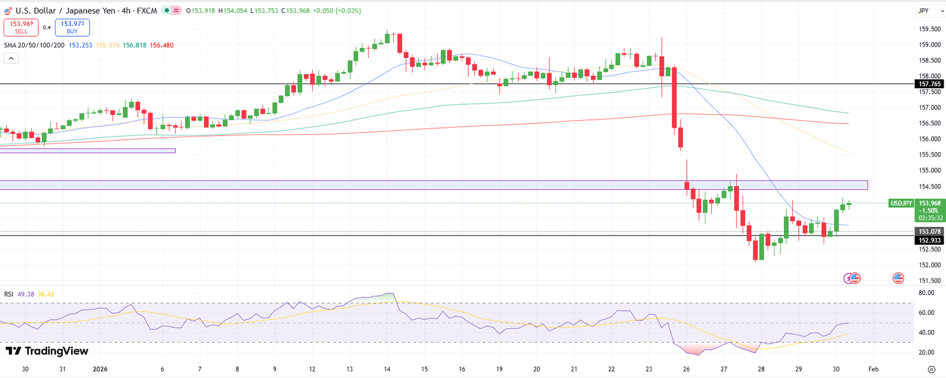Click the green market open status dot
The image size is (946, 378).
(x=167, y=11)
